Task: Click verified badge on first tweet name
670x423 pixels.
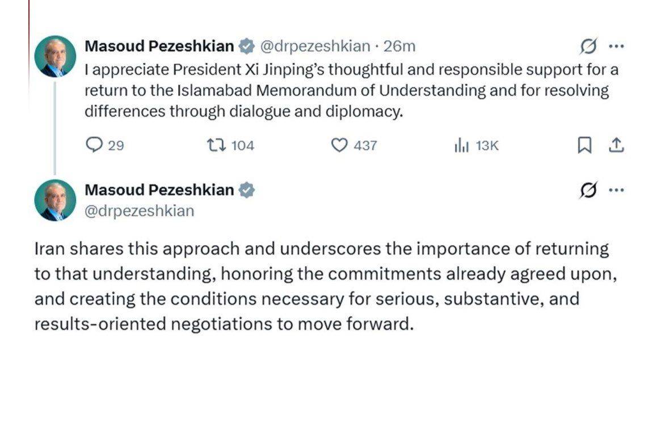Action: [247, 46]
